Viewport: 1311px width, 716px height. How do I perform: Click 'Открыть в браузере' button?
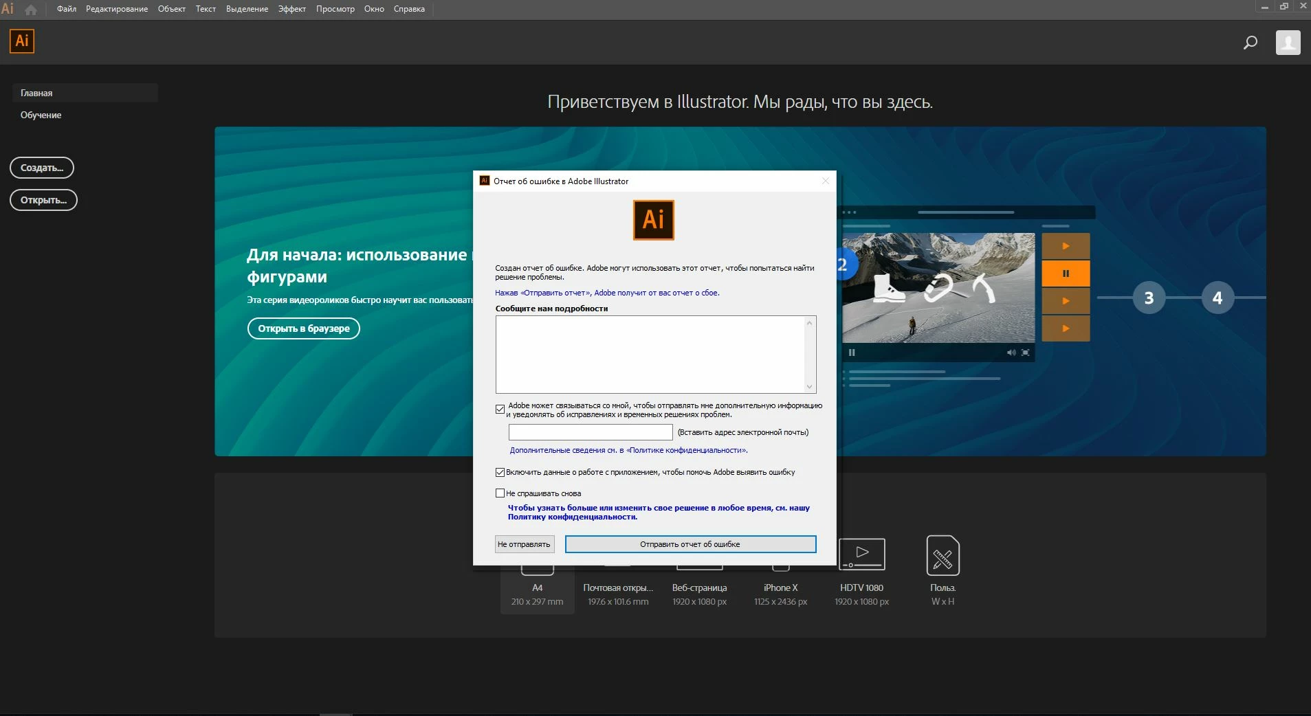304,328
